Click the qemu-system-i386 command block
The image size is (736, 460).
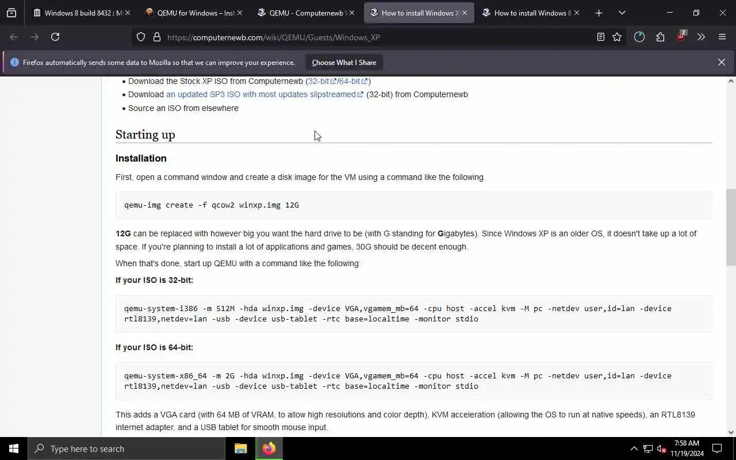413,314
